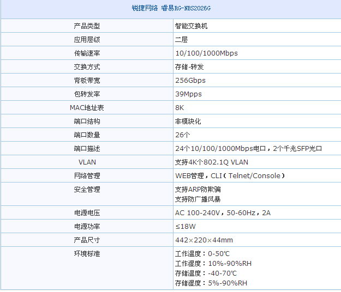Viewport: 341px width, 292px height.
Task: Select the 442×220×44mm dimensions value
Action: click(x=204, y=240)
